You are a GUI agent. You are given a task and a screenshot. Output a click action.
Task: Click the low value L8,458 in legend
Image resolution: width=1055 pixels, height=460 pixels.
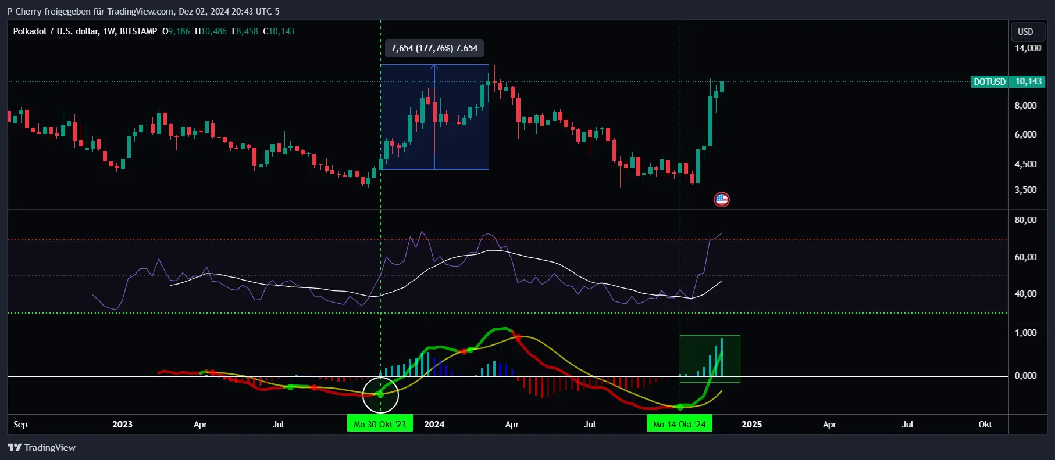point(245,31)
